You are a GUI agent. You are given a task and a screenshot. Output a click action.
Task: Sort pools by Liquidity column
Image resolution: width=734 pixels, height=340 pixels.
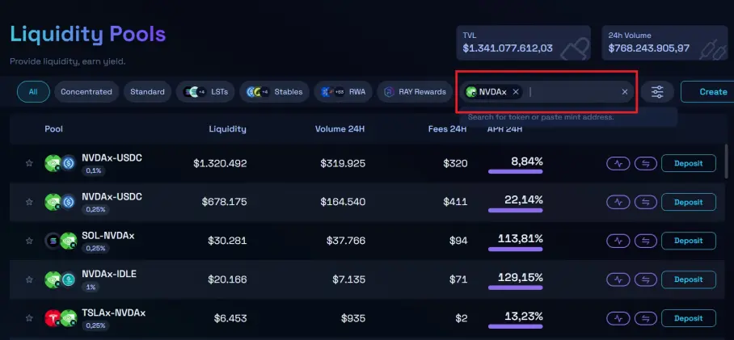coord(227,129)
